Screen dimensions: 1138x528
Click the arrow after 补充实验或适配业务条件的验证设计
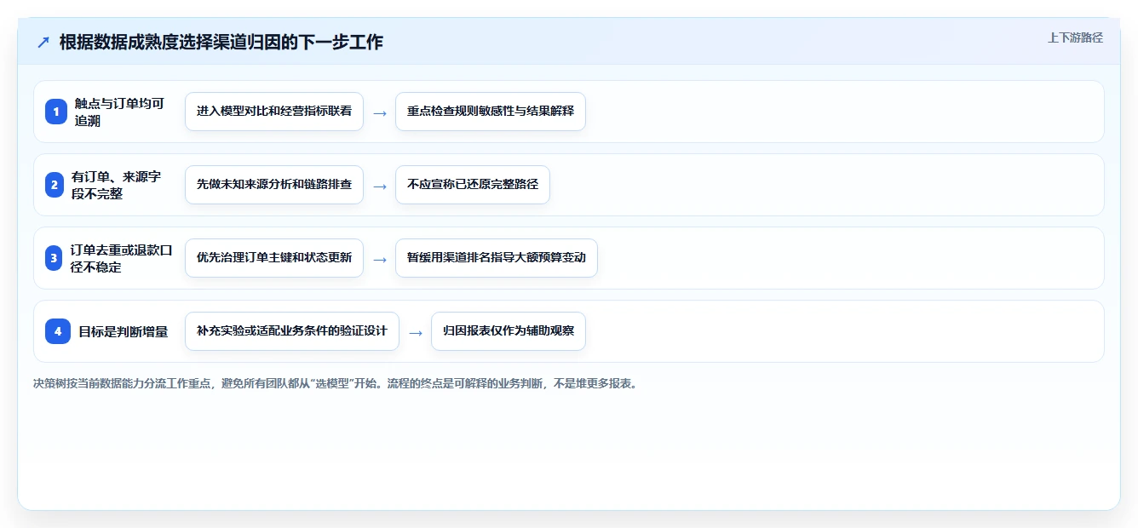pos(416,332)
